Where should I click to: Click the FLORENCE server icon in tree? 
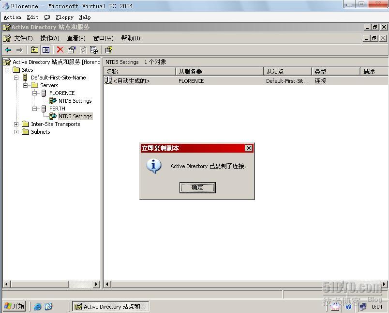point(44,93)
